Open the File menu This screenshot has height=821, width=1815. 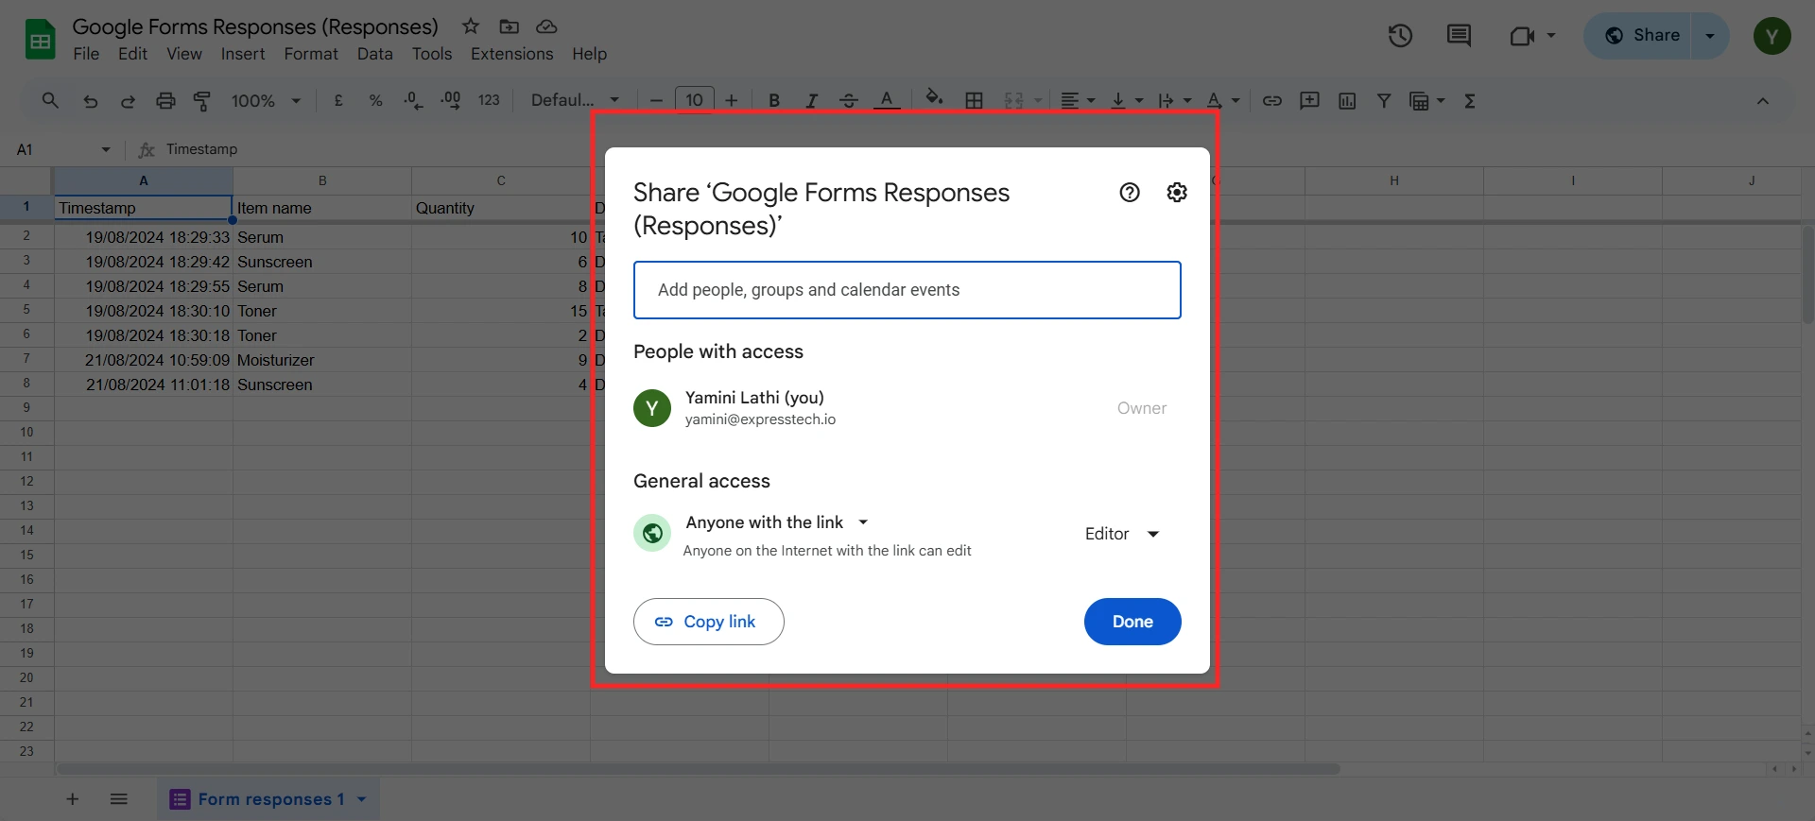click(86, 54)
